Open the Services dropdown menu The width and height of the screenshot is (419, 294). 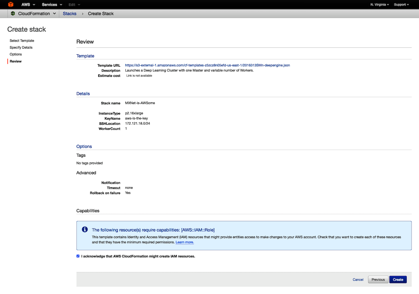coord(52,4)
